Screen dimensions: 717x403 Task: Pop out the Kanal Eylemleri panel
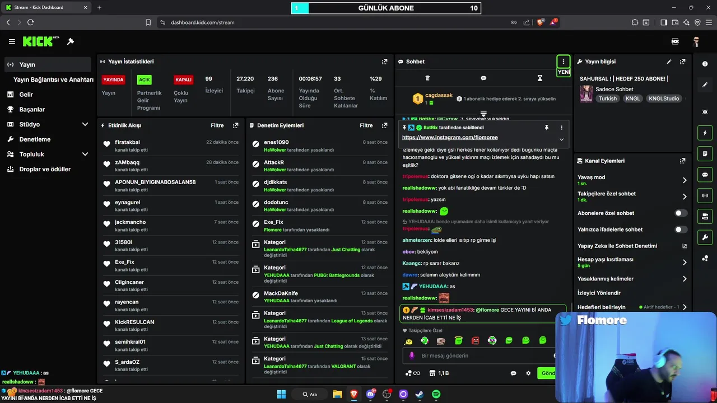(682, 161)
